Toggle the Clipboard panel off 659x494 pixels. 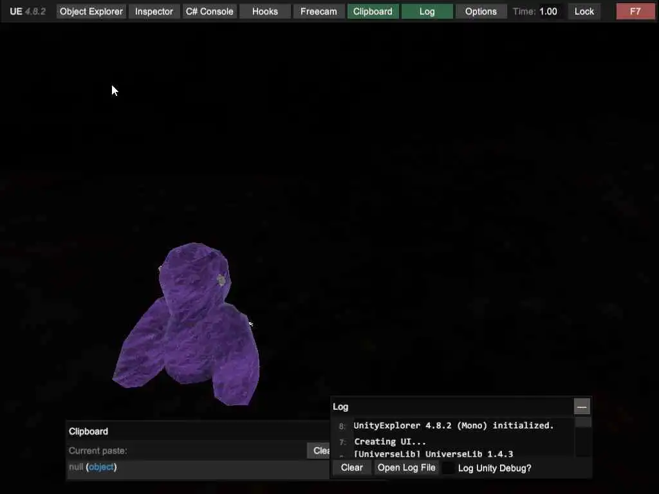click(373, 12)
